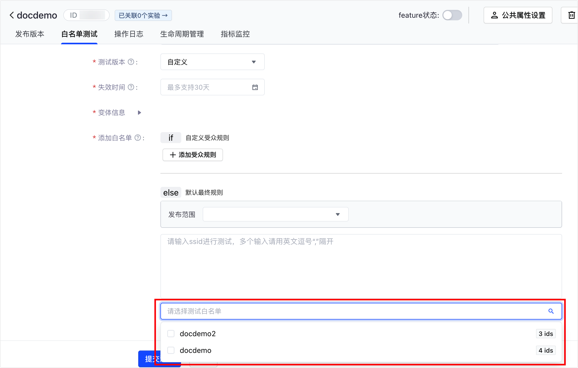Expand the 变体信息 section triangle
Image resolution: width=578 pixels, height=368 pixels.
pos(139,113)
